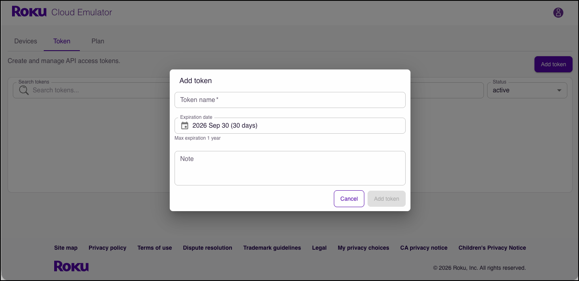
Task: Click inside the Note text area
Action: pyautogui.click(x=290, y=168)
